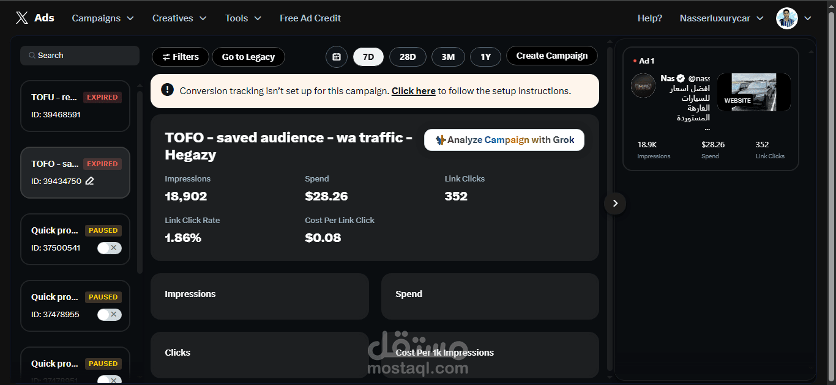Click the Spend chart card

(x=490, y=296)
